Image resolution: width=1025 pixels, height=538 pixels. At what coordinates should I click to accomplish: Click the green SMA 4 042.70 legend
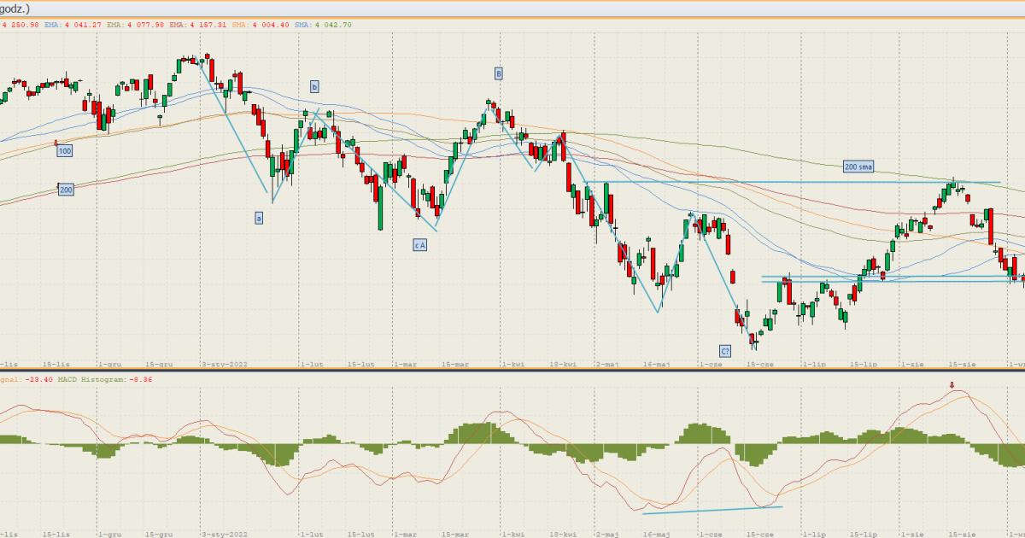pos(323,25)
